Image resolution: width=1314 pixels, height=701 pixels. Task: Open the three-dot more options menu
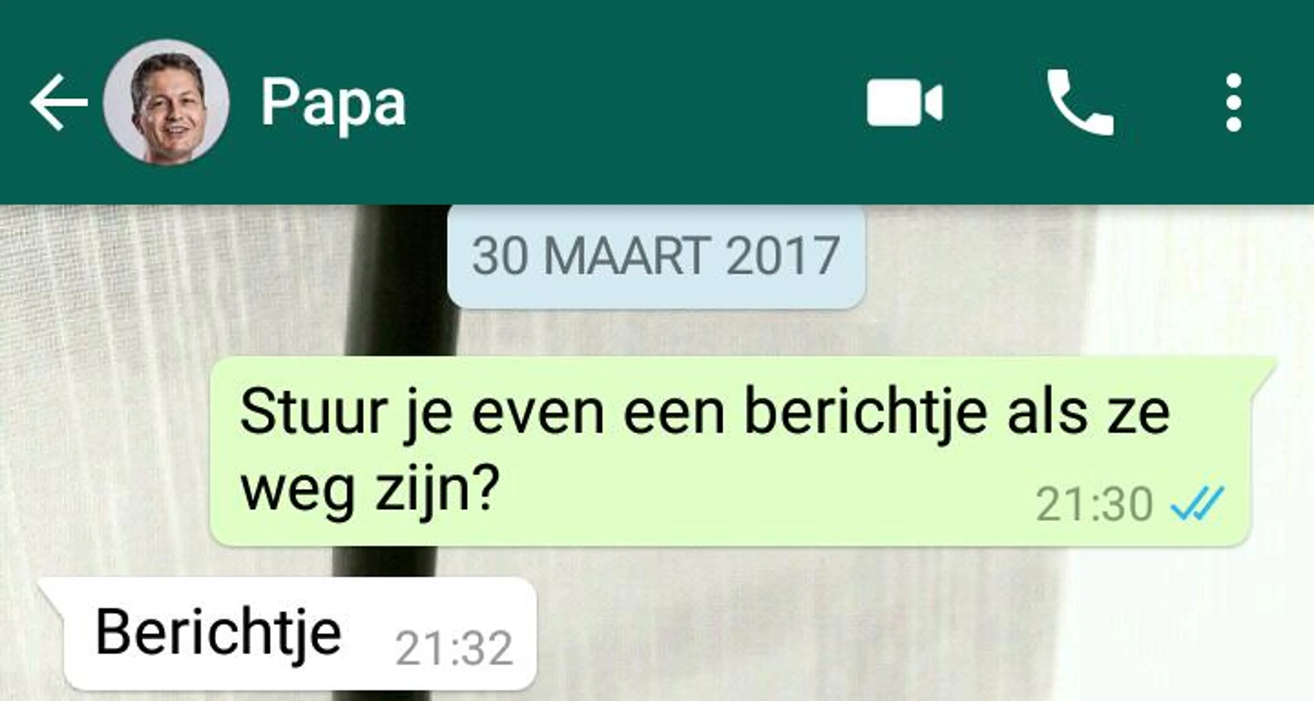(x=1233, y=103)
